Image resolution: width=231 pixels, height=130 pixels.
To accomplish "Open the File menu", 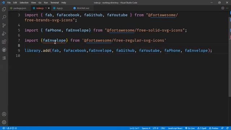I will tap(9, 3).
